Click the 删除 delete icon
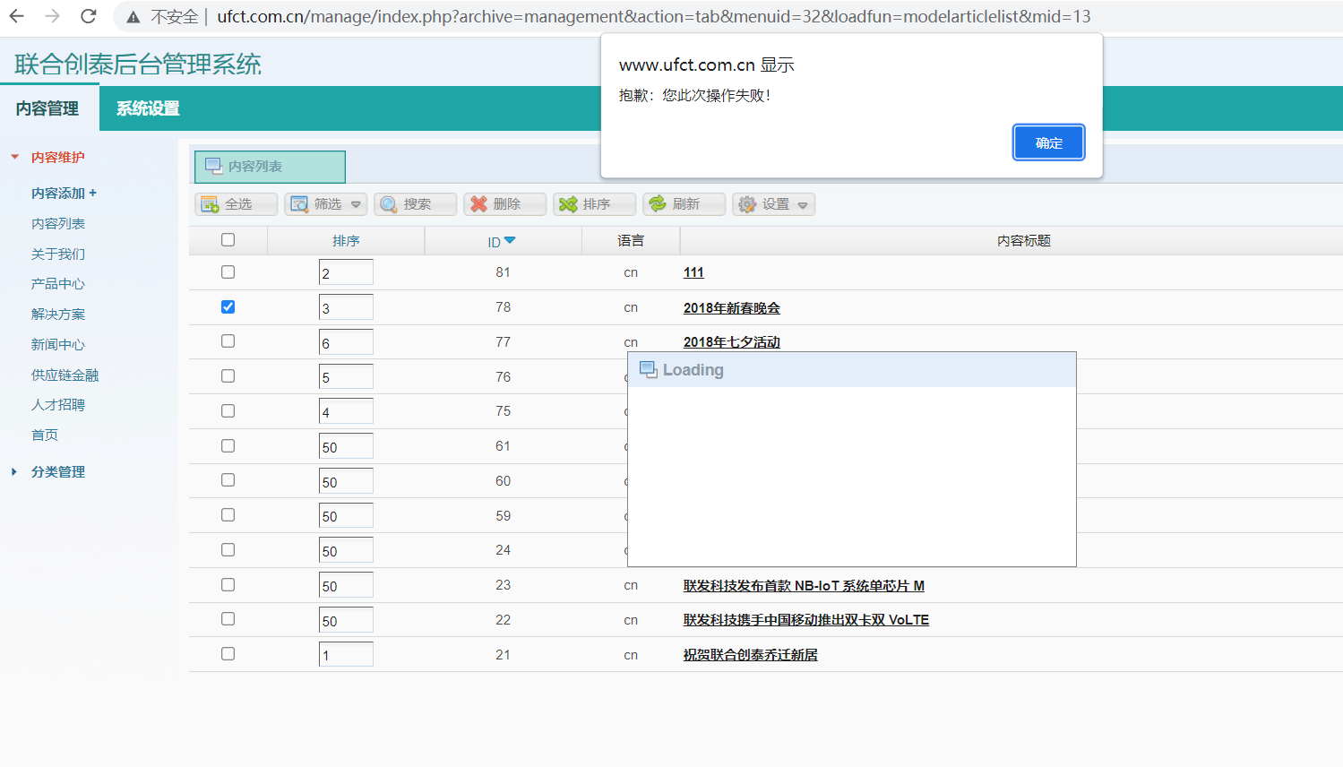Screen dimensions: 1343x767 pos(478,203)
